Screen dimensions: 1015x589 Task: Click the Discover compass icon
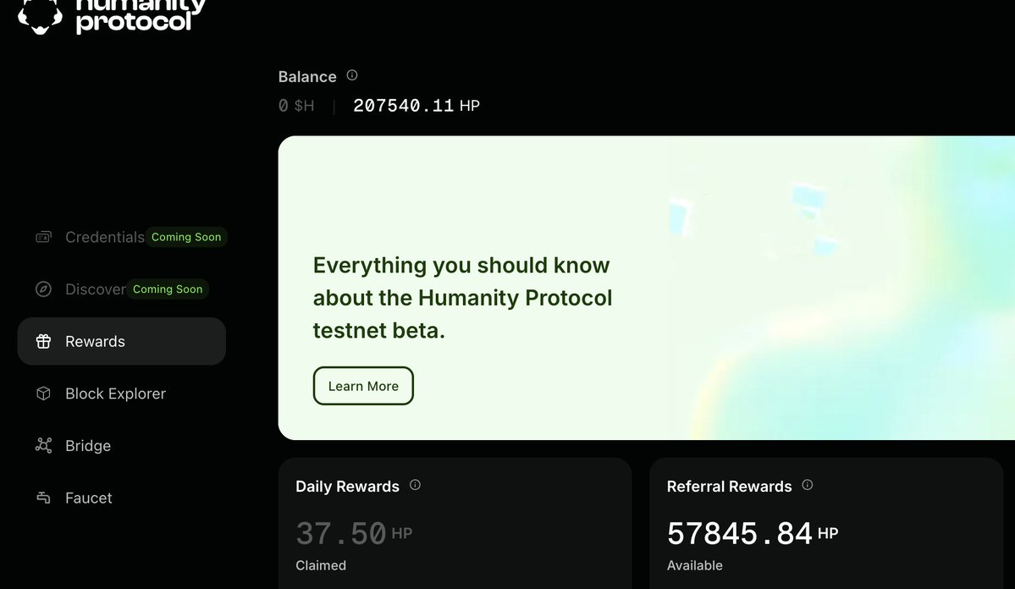pos(43,289)
